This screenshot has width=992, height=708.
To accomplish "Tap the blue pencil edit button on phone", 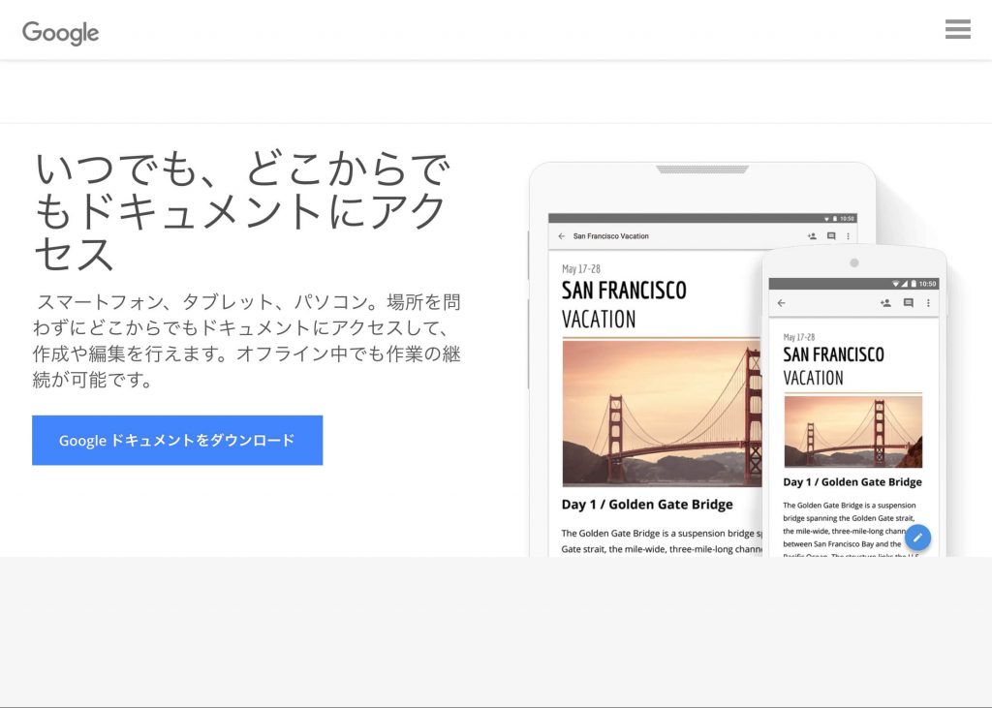I will [x=918, y=538].
